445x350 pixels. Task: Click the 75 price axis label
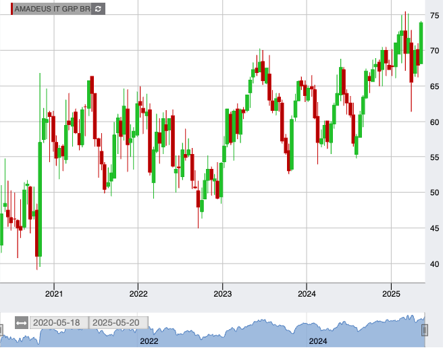pyautogui.click(x=434, y=16)
